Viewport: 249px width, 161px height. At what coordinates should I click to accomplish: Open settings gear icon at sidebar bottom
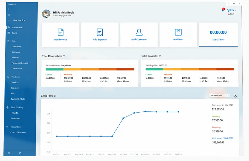9,153
